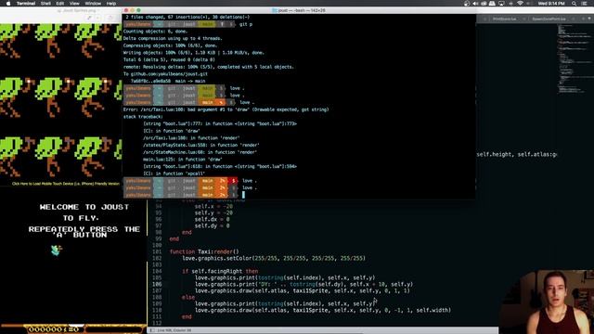Click 'REPEATEDLY PRESS THE A BUTTON' game text

[x=84, y=232]
